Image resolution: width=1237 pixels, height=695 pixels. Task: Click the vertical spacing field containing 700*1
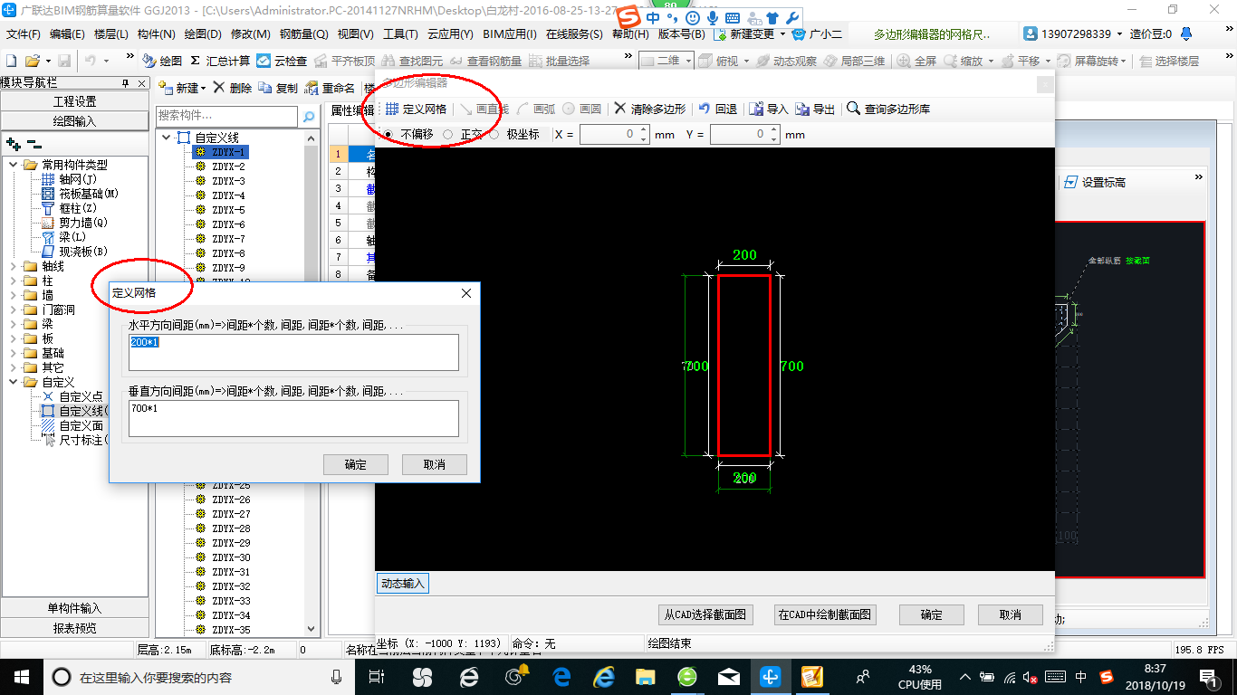(x=293, y=418)
